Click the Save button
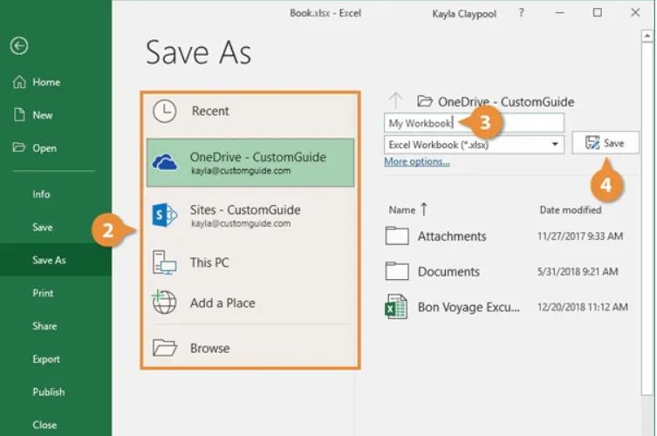This screenshot has height=436, width=657. [605, 143]
